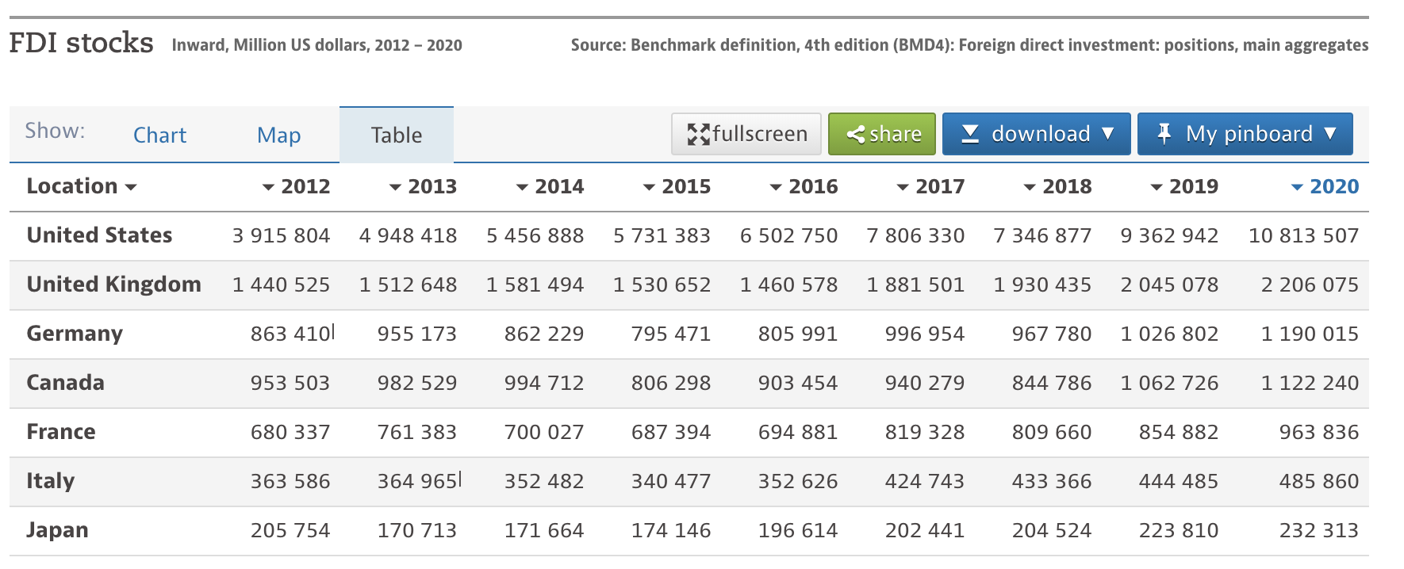Sort the table by 2020 column header

click(1333, 187)
